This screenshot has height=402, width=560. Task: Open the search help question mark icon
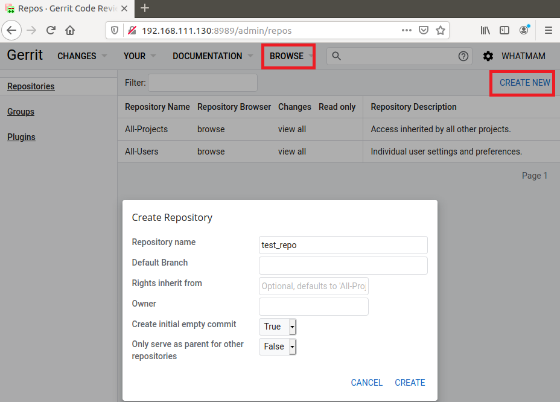click(463, 56)
